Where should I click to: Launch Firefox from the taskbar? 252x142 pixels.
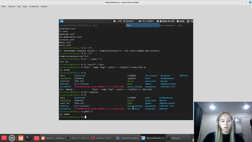click(21, 138)
